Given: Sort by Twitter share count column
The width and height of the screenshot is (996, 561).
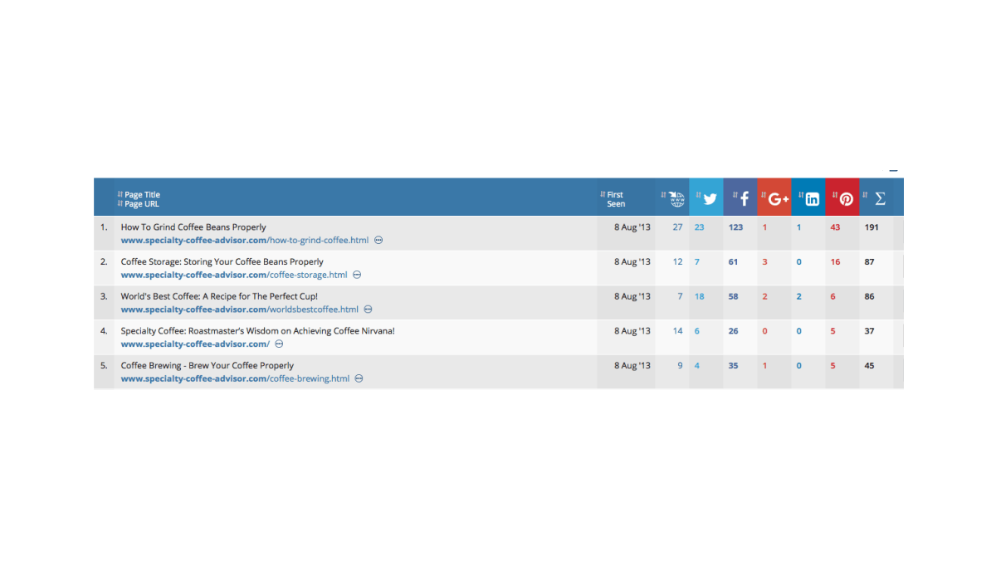Looking at the screenshot, I should 706,198.
